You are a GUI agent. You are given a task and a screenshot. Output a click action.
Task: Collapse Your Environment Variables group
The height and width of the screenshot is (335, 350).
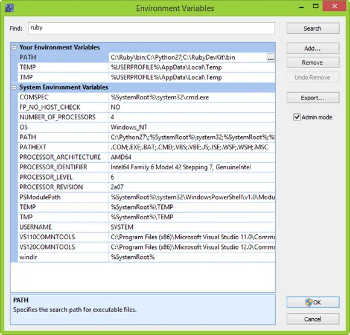[14, 48]
